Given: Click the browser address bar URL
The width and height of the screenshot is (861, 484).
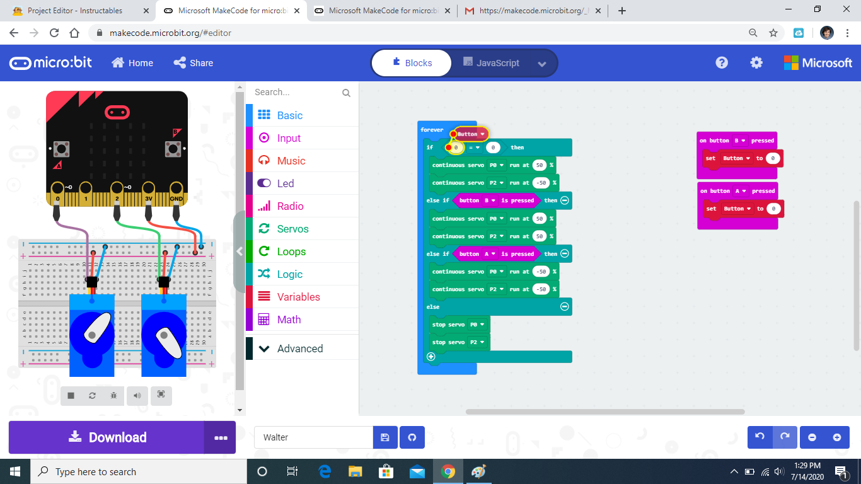Looking at the screenshot, I should tap(170, 33).
